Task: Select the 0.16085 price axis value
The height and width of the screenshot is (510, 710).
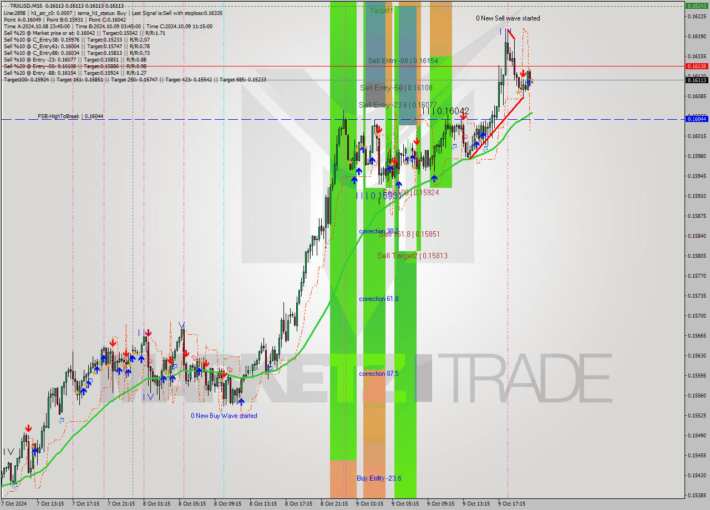Action: point(696,96)
